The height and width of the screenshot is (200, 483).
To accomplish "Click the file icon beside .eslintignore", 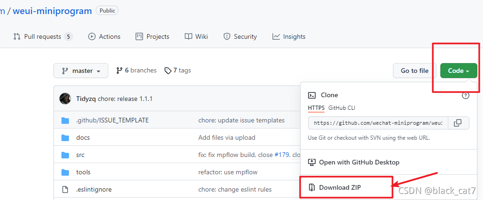I will pyautogui.click(x=65, y=190).
